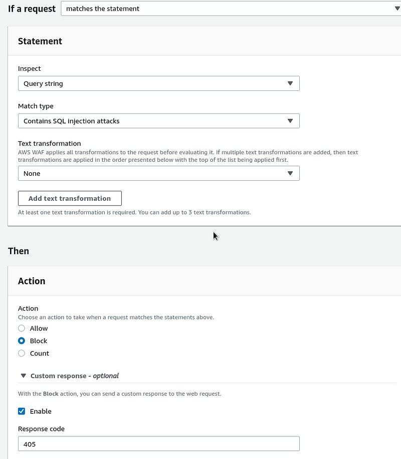Click the 'If a request' label
This screenshot has width=401, height=459.
point(32,9)
